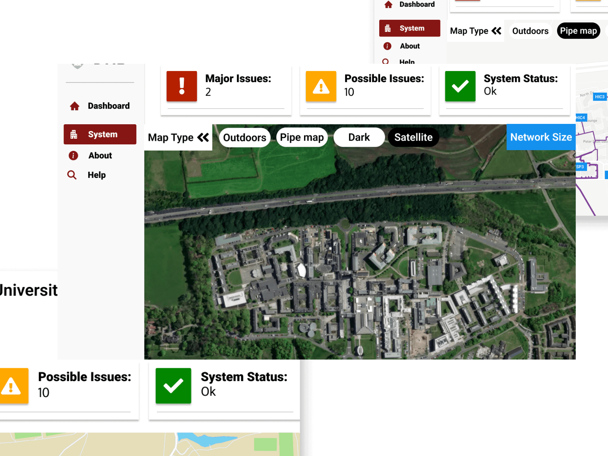The image size is (608, 456).
Task: Open the Dashboard home icon in main sidebar
Action: click(74, 106)
